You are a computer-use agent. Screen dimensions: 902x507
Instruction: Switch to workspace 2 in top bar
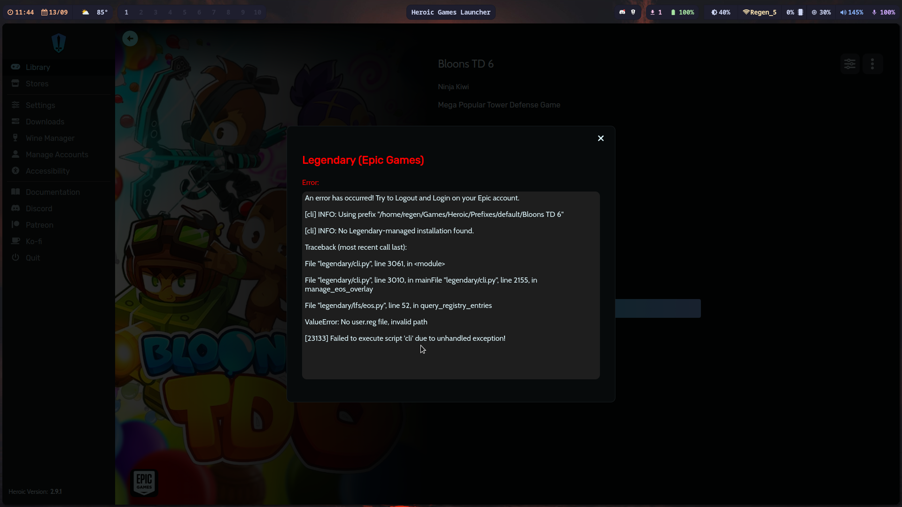(141, 12)
